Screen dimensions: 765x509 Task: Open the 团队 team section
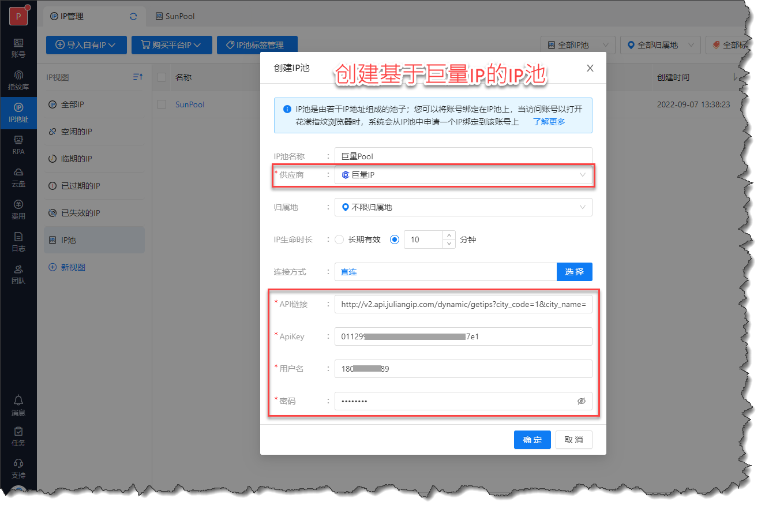pos(18,275)
